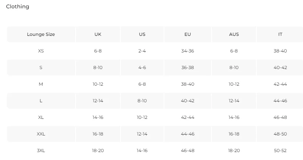Click the UK column header
303x160 pixels.
click(98, 34)
